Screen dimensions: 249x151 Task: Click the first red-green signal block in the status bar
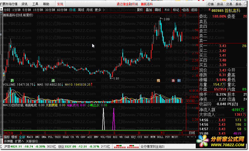(x=120, y=146)
